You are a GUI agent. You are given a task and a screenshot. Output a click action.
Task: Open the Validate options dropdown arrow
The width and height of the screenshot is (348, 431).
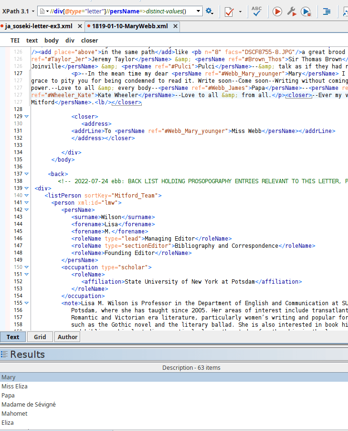pos(241,11)
